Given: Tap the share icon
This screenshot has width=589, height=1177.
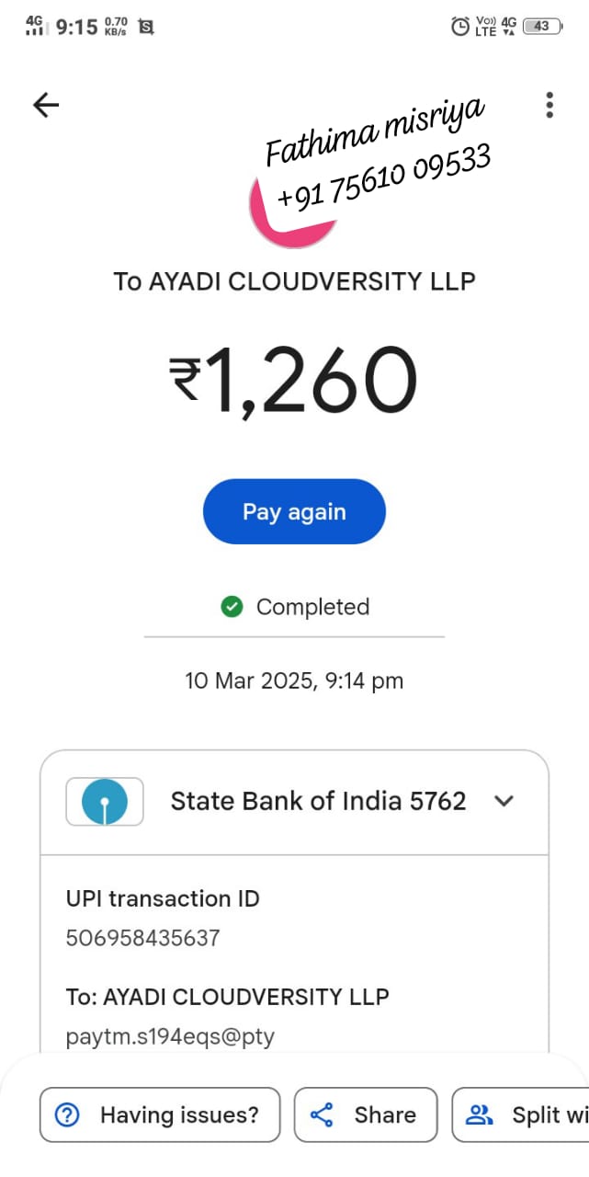Looking at the screenshot, I should (x=322, y=1114).
